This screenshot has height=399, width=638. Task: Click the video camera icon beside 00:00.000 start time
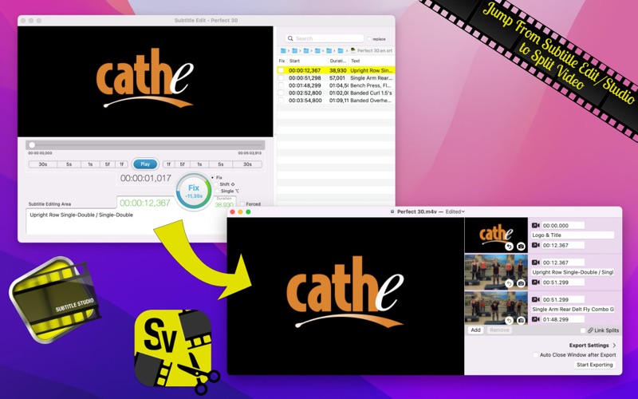(535, 225)
